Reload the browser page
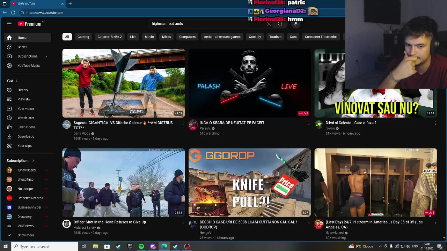Viewport: 447px width, 251px height. pyautogui.click(x=13, y=13)
